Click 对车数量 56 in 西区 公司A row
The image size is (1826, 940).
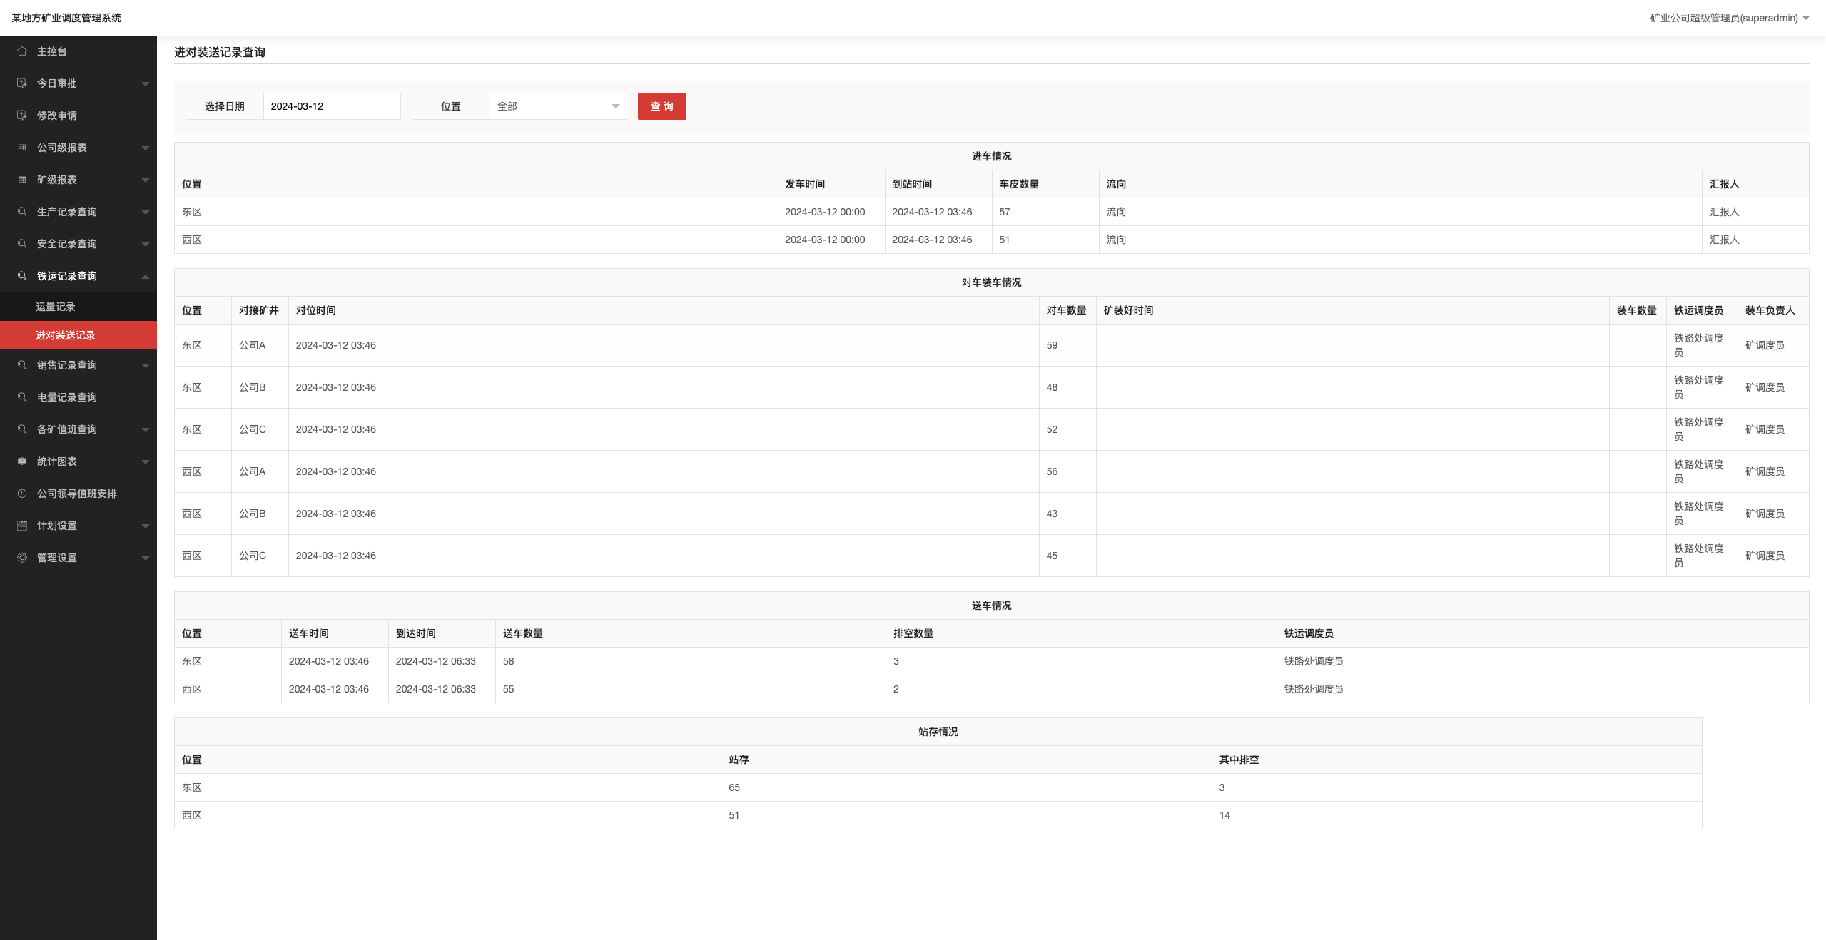click(x=1052, y=471)
